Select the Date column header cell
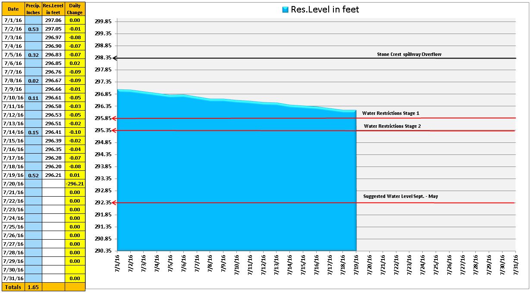The height and width of the screenshot is (293, 531). [13, 9]
